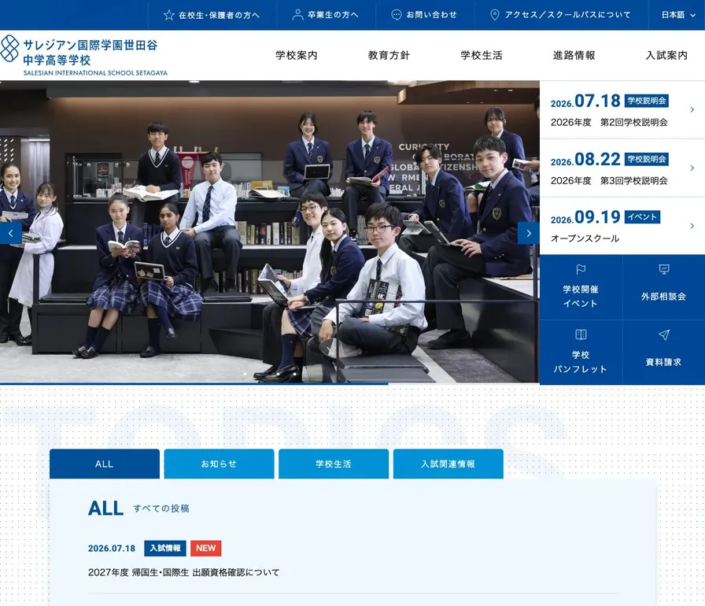Screen dimensions: 705x606
Task: Open the 日本語 language dropdown
Action: [678, 15]
